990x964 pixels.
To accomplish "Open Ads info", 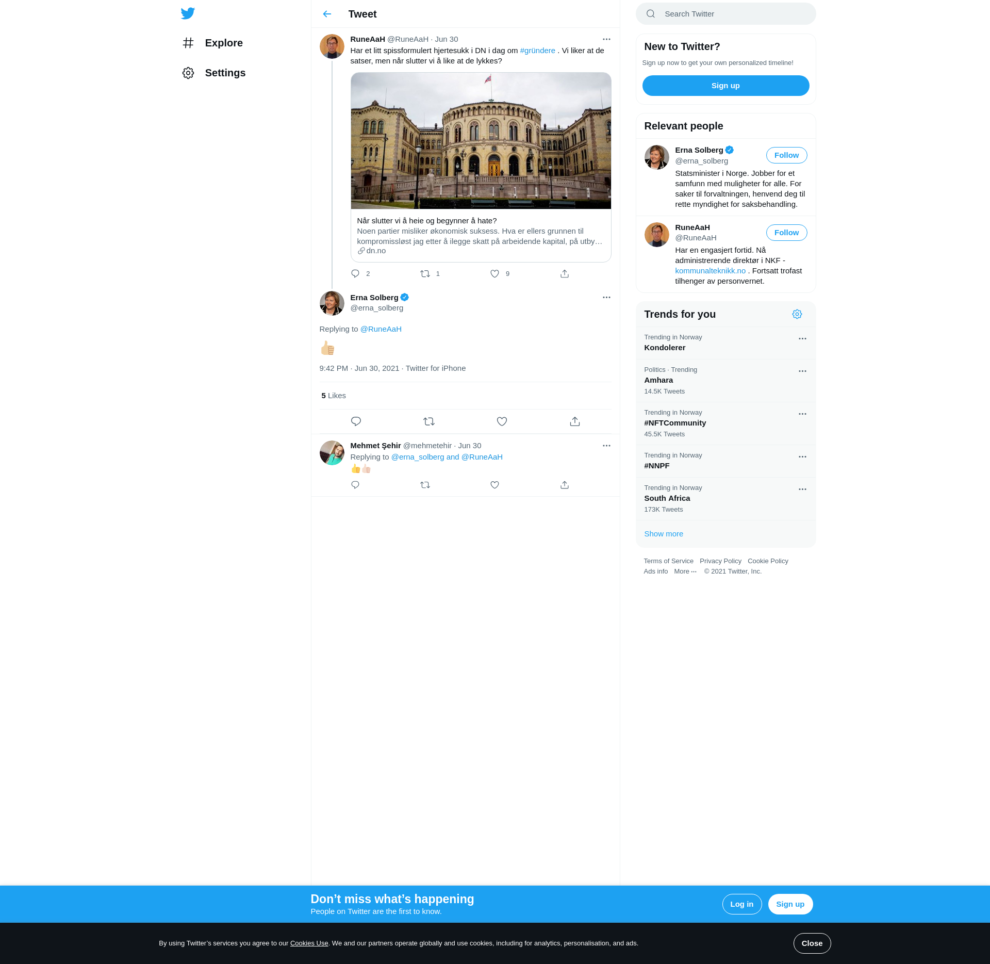I will click(655, 571).
